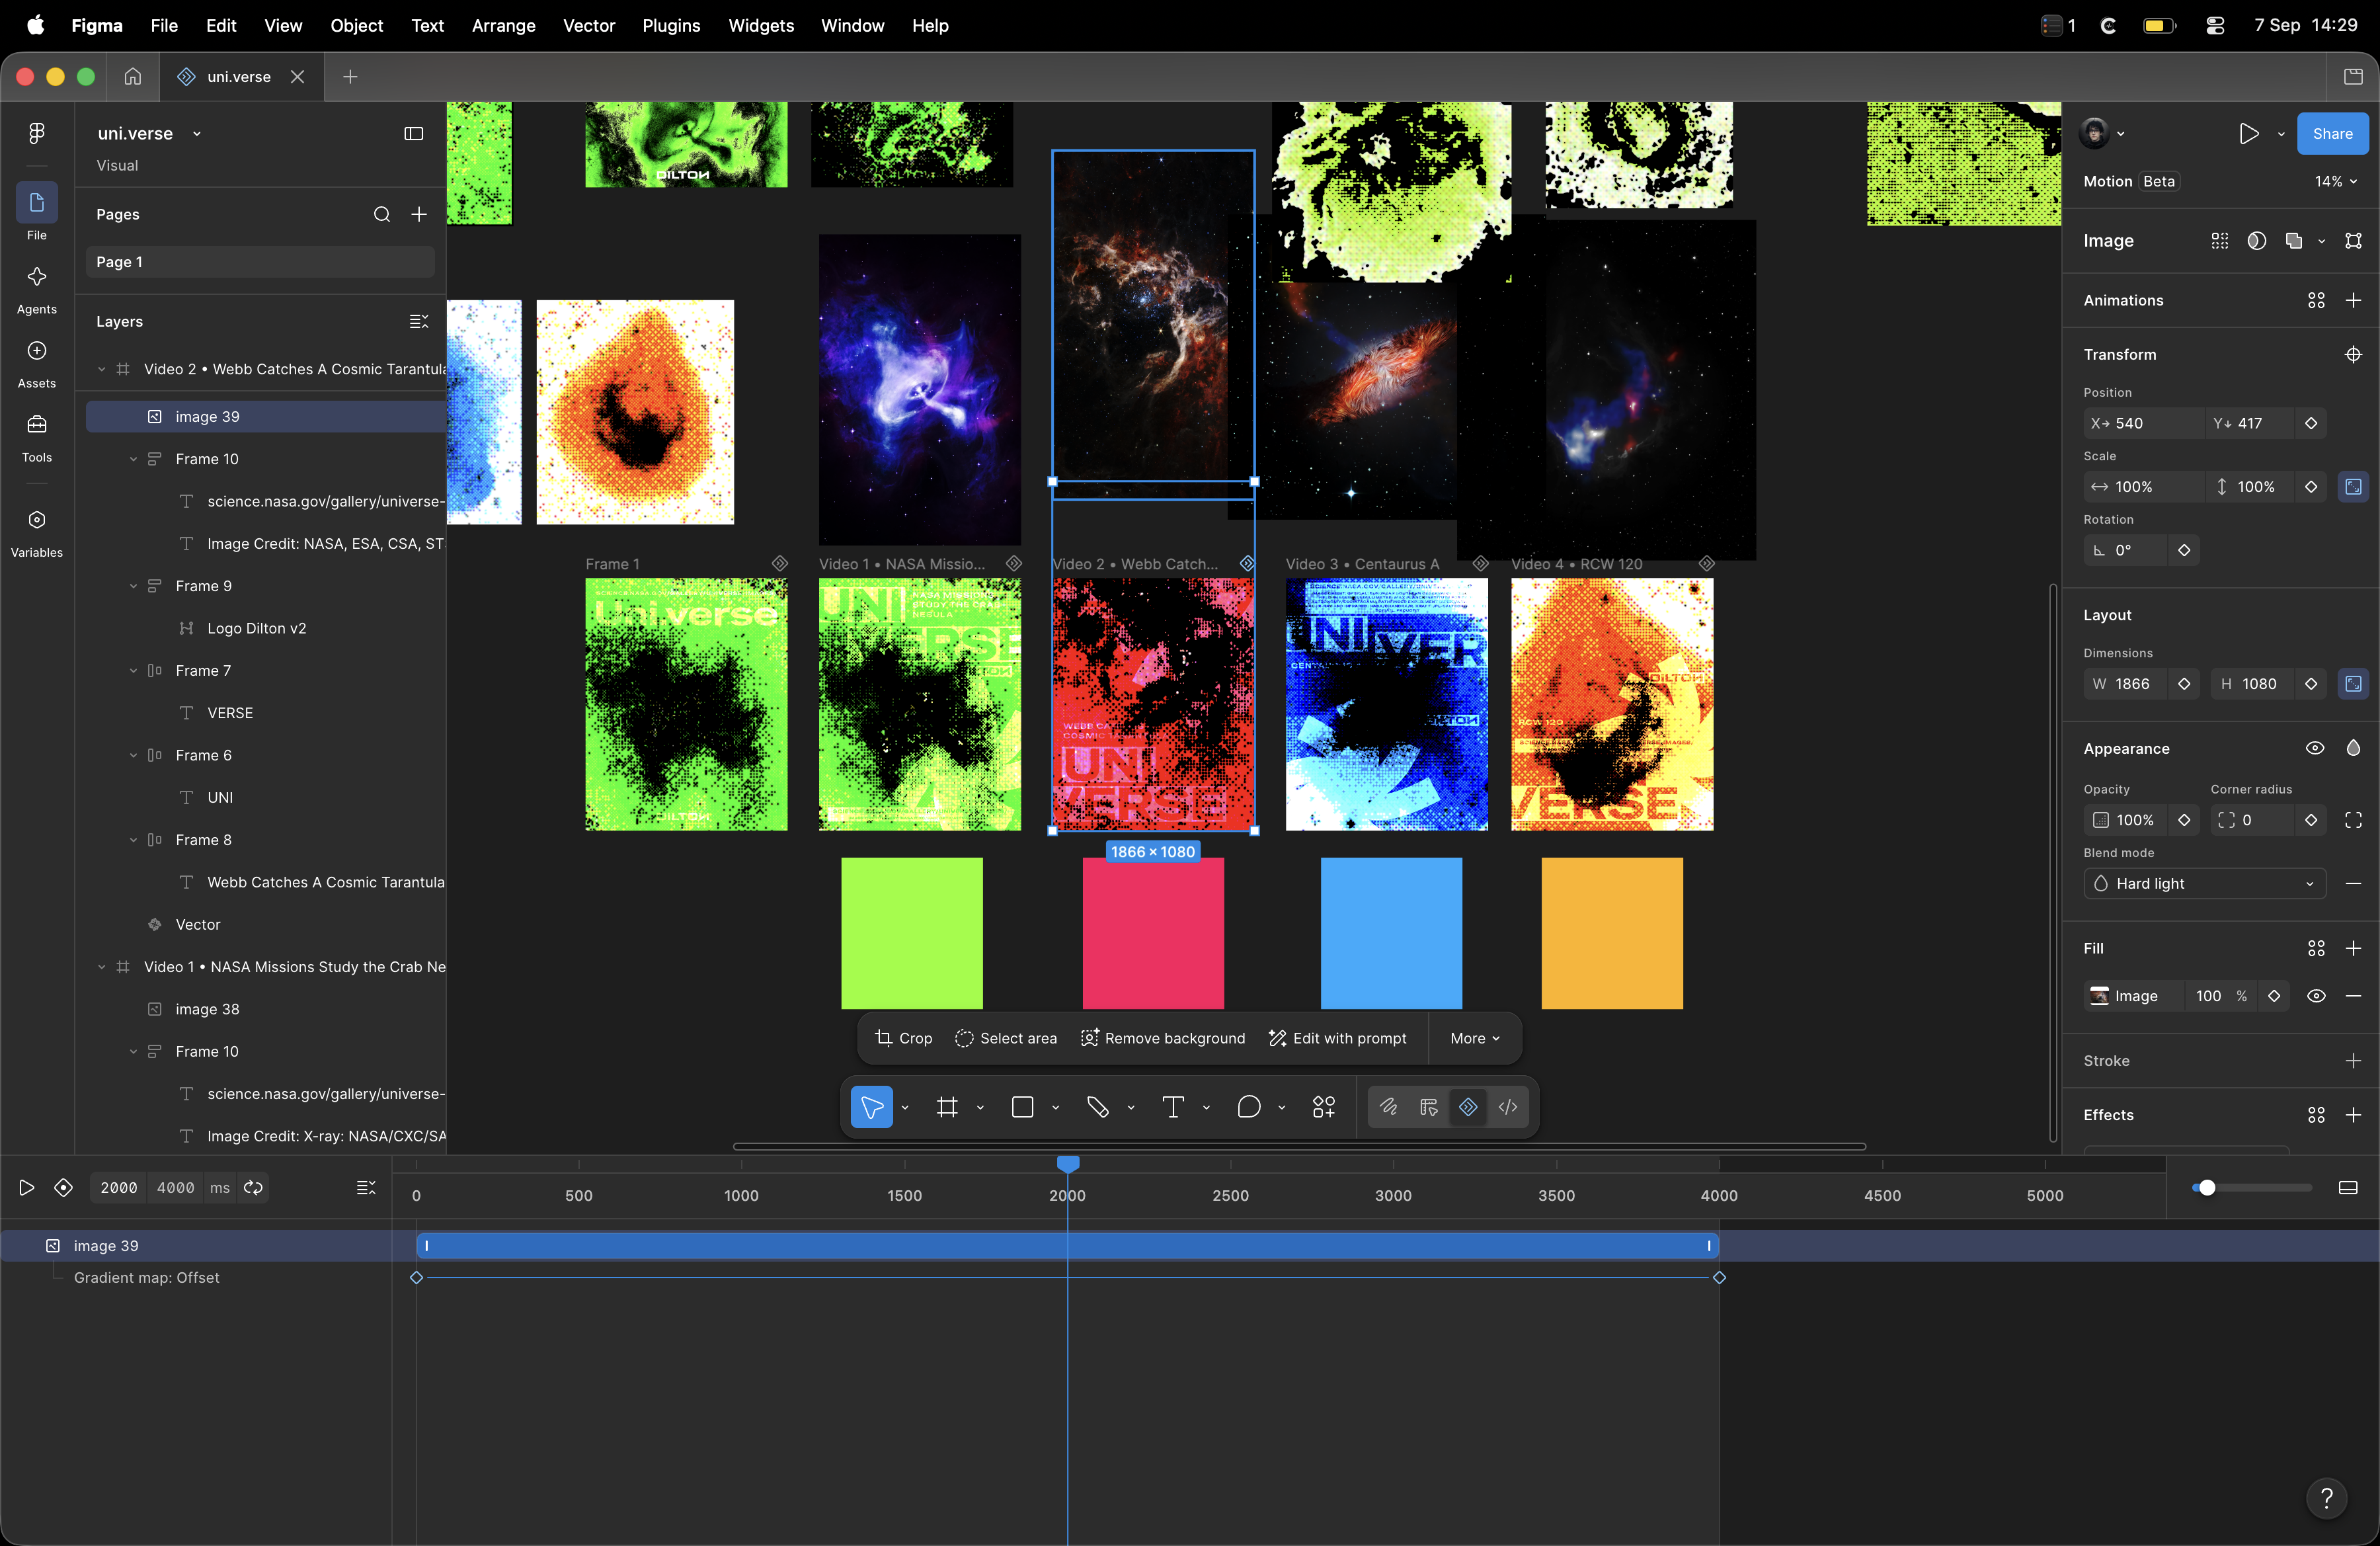Select the Move tool in the bottom toolbar
This screenshot has height=1546, width=2380.
872,1107
